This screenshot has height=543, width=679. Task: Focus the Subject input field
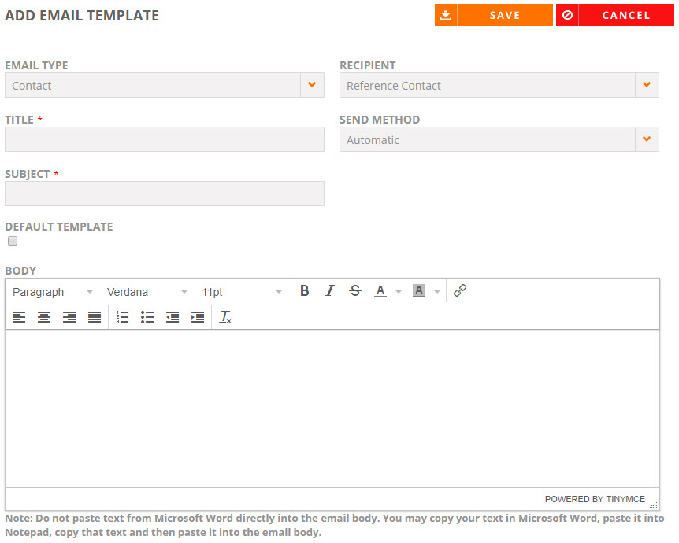click(165, 194)
